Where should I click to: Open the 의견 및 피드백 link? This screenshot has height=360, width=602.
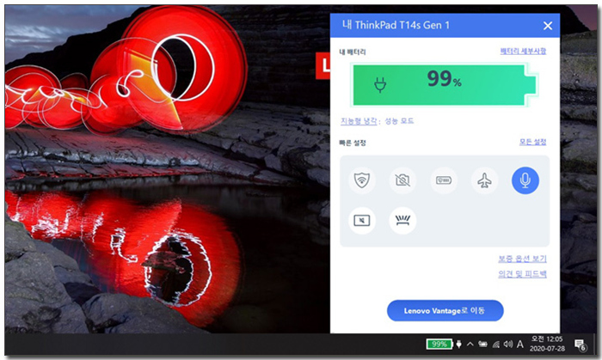(522, 274)
